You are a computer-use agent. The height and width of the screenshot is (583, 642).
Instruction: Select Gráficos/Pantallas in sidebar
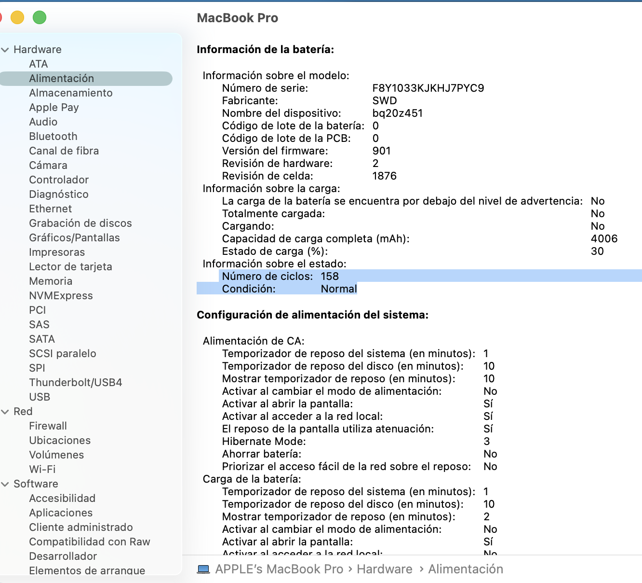coord(74,238)
